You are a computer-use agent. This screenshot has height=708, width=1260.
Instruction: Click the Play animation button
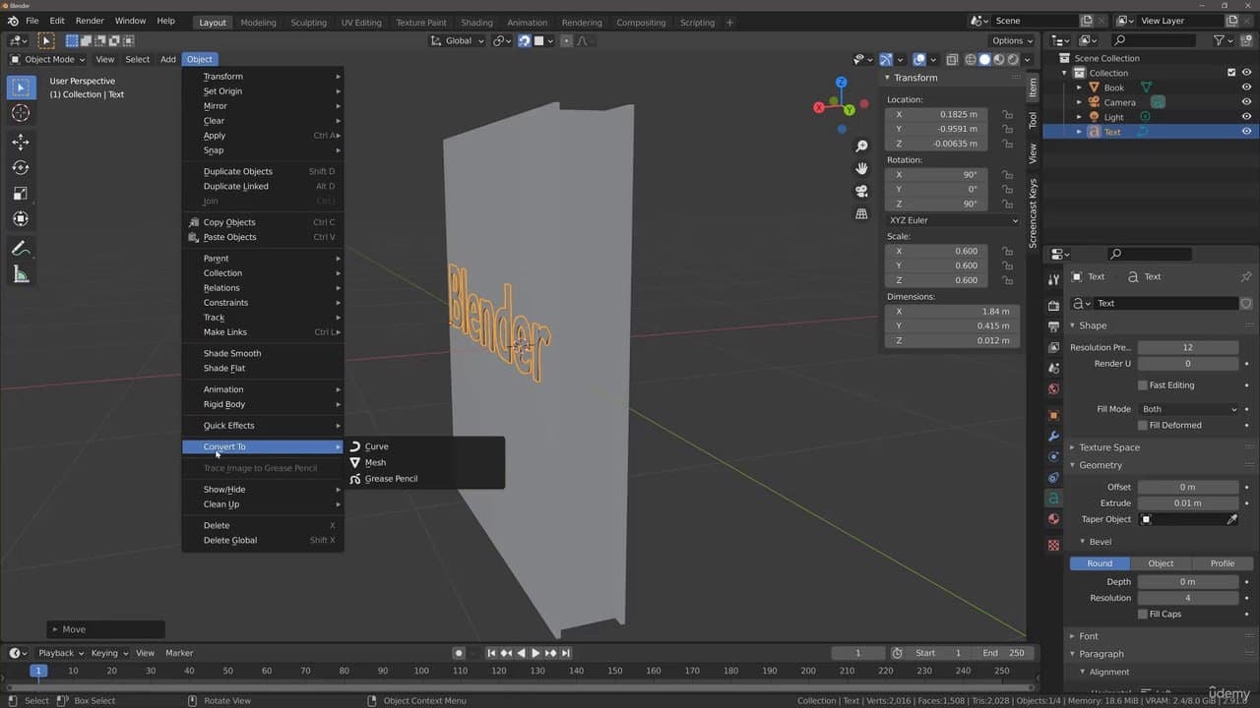535,653
